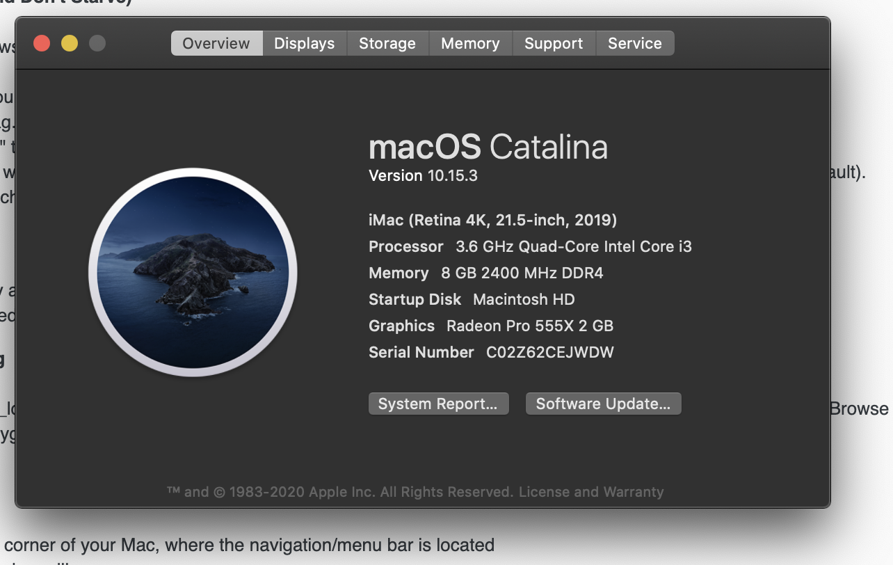This screenshot has width=893, height=565.
Task: Click the iMac Retina 4K model name
Action: (x=492, y=220)
